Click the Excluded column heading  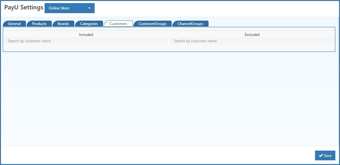pos(252,34)
